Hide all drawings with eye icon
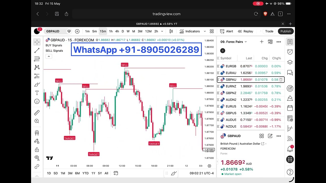326x183 pixels. point(37,158)
